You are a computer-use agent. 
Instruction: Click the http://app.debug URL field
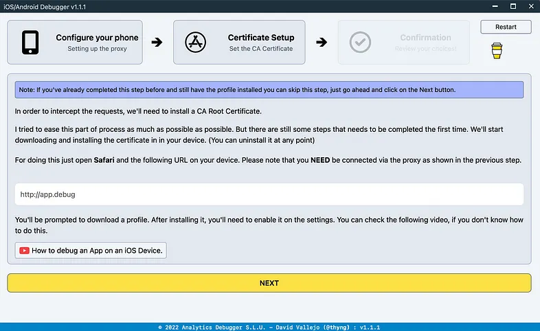269,194
